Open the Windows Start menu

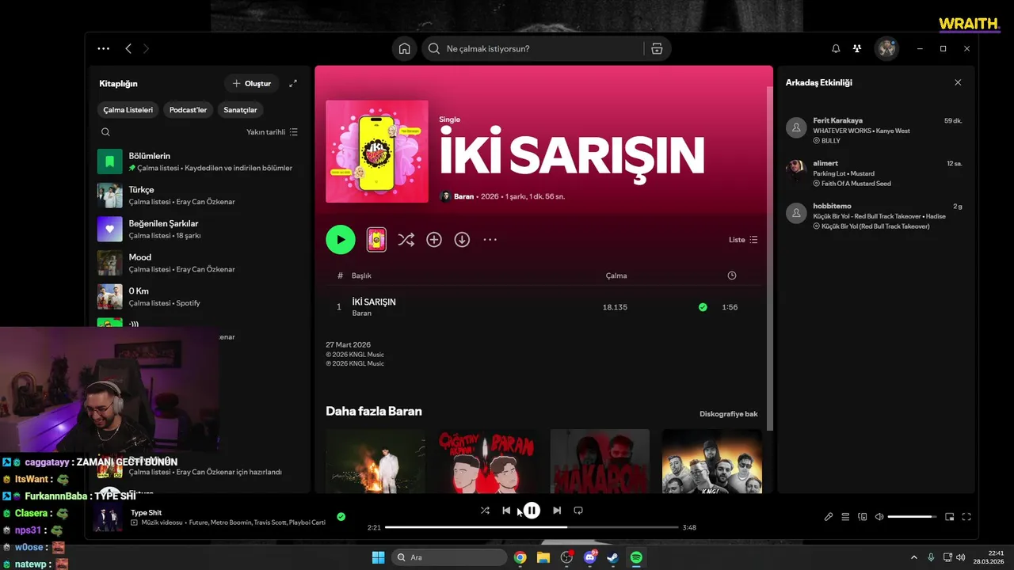378,557
